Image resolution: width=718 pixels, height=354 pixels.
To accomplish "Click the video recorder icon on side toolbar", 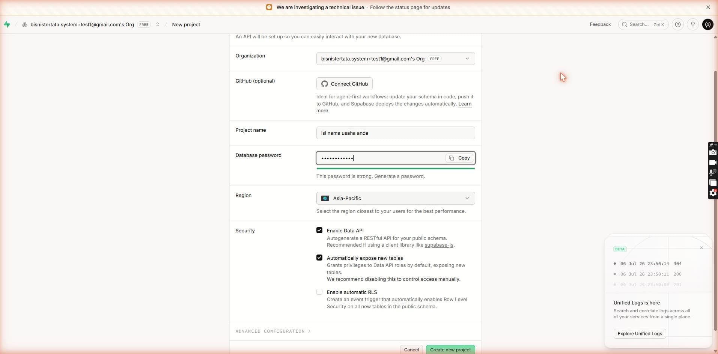I will [713, 163].
